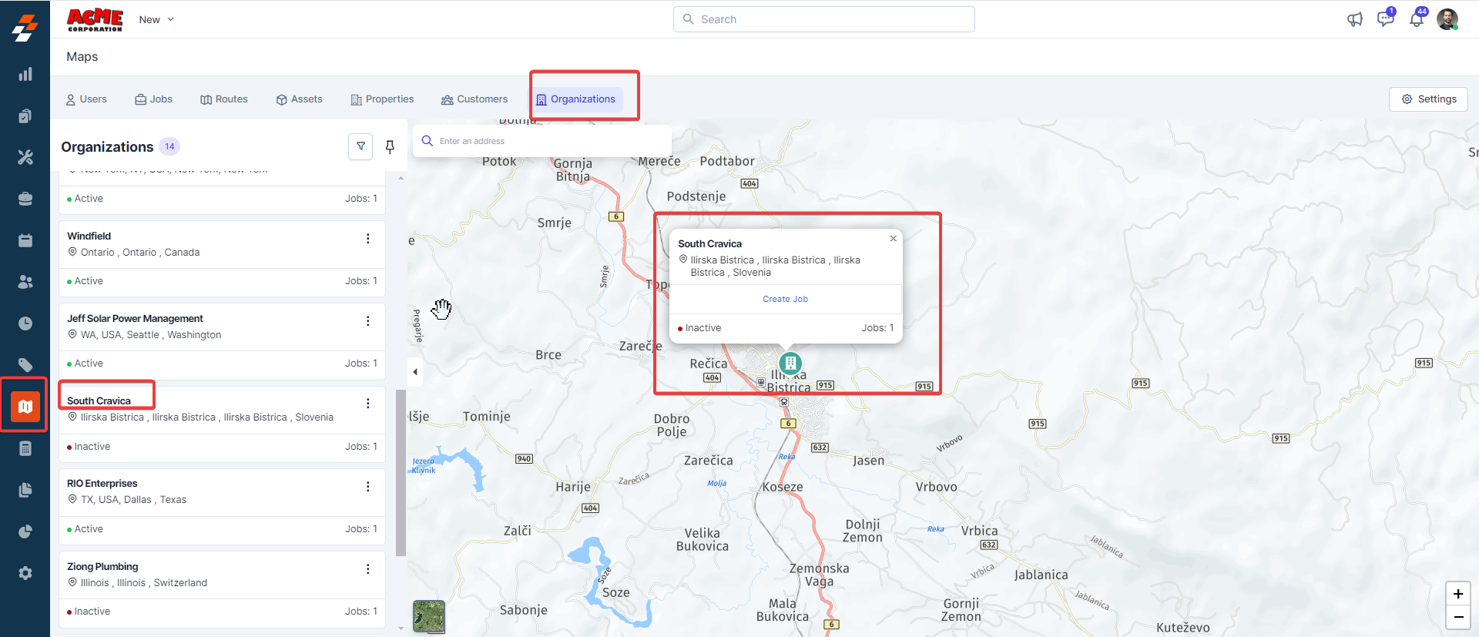This screenshot has height=637, width=1479.
Task: Click the South Cravica map marker
Action: 790,363
